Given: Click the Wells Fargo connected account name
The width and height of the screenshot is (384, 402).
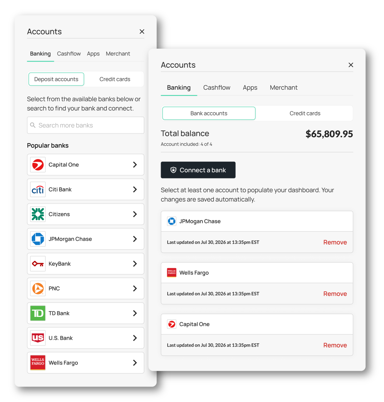Looking at the screenshot, I should [x=194, y=273].
